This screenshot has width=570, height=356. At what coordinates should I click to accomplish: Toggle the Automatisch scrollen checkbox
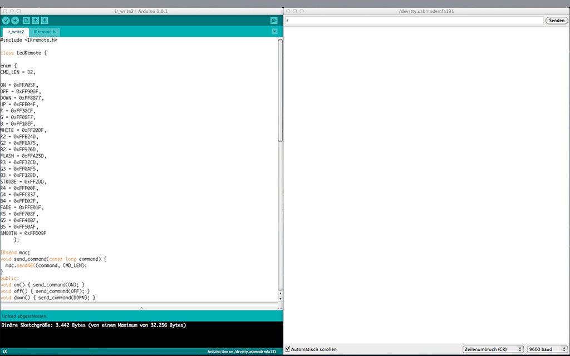pos(288,349)
